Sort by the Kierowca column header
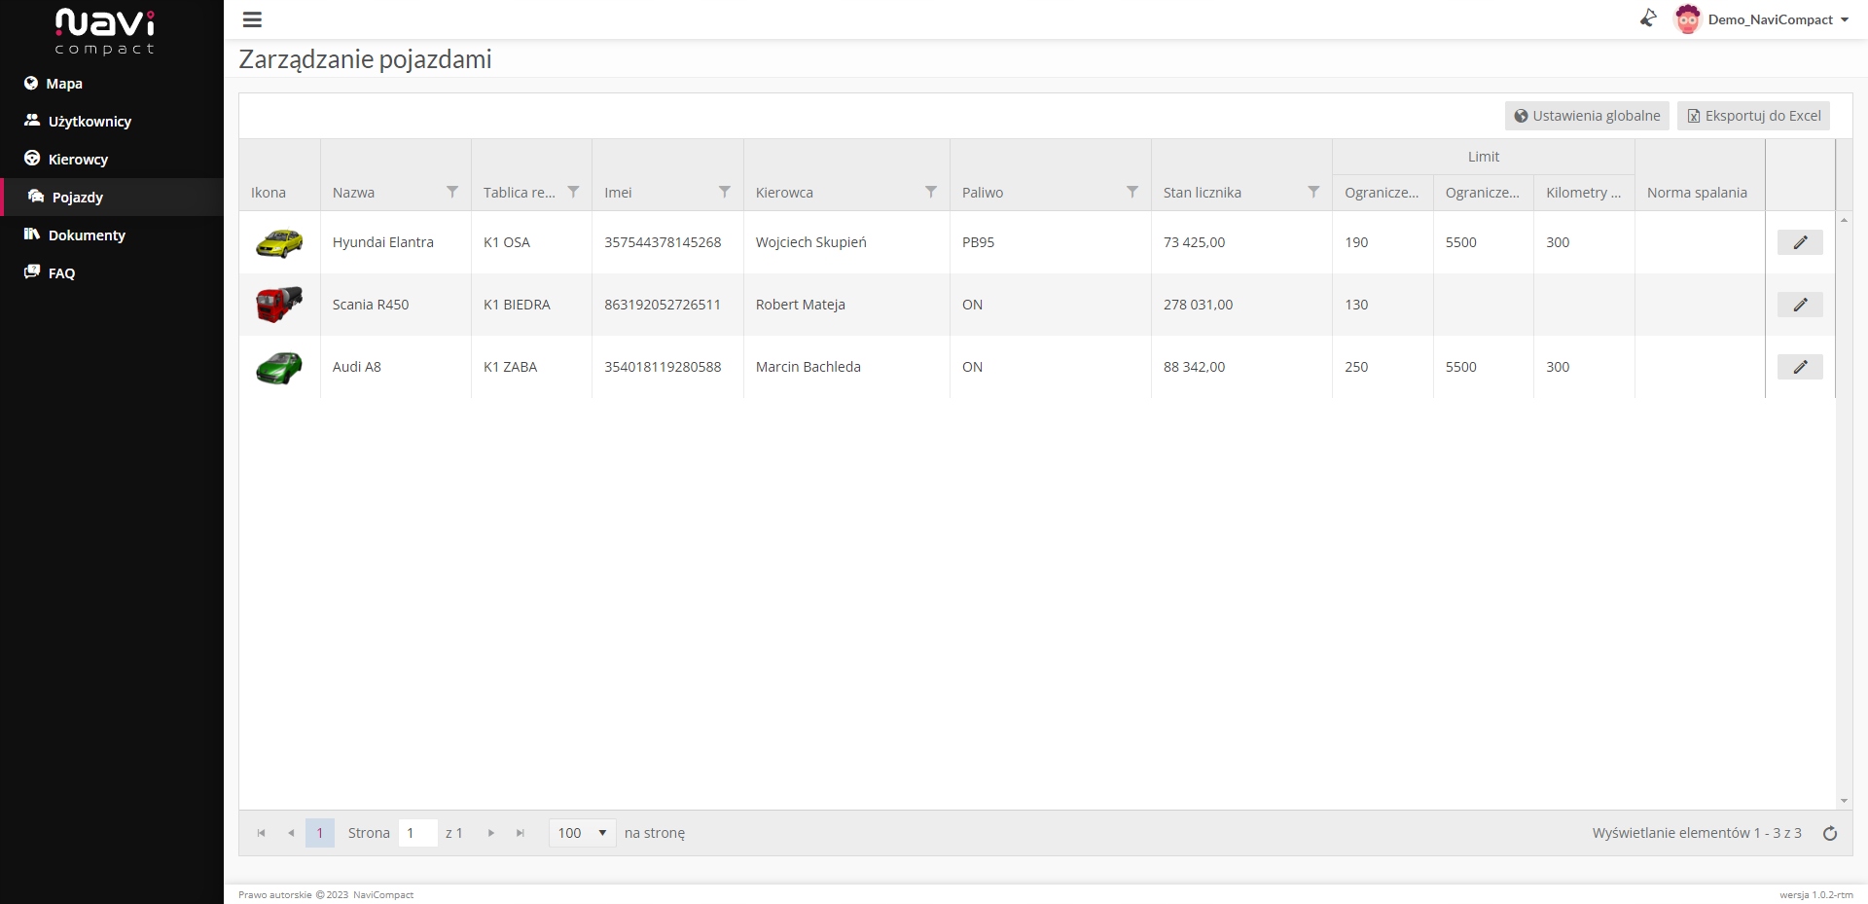This screenshot has width=1868, height=904. pyautogui.click(x=784, y=193)
